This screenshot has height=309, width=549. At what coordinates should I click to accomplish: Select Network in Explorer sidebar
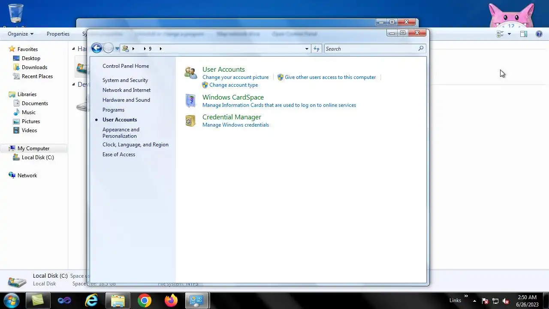click(x=27, y=176)
